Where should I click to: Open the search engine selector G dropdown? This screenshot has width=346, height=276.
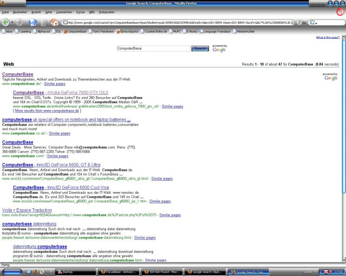pos(313,22)
